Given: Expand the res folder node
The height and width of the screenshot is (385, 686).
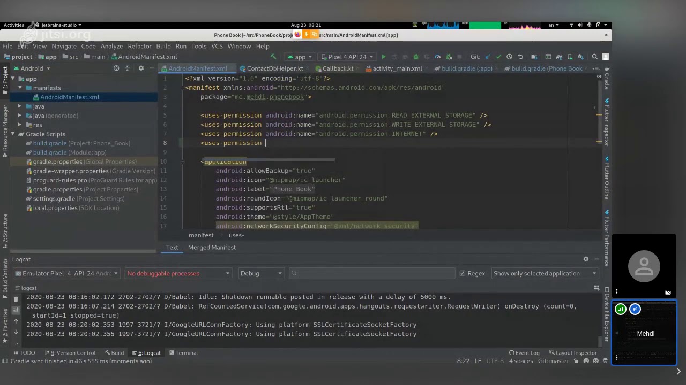Looking at the screenshot, I should pos(20,125).
